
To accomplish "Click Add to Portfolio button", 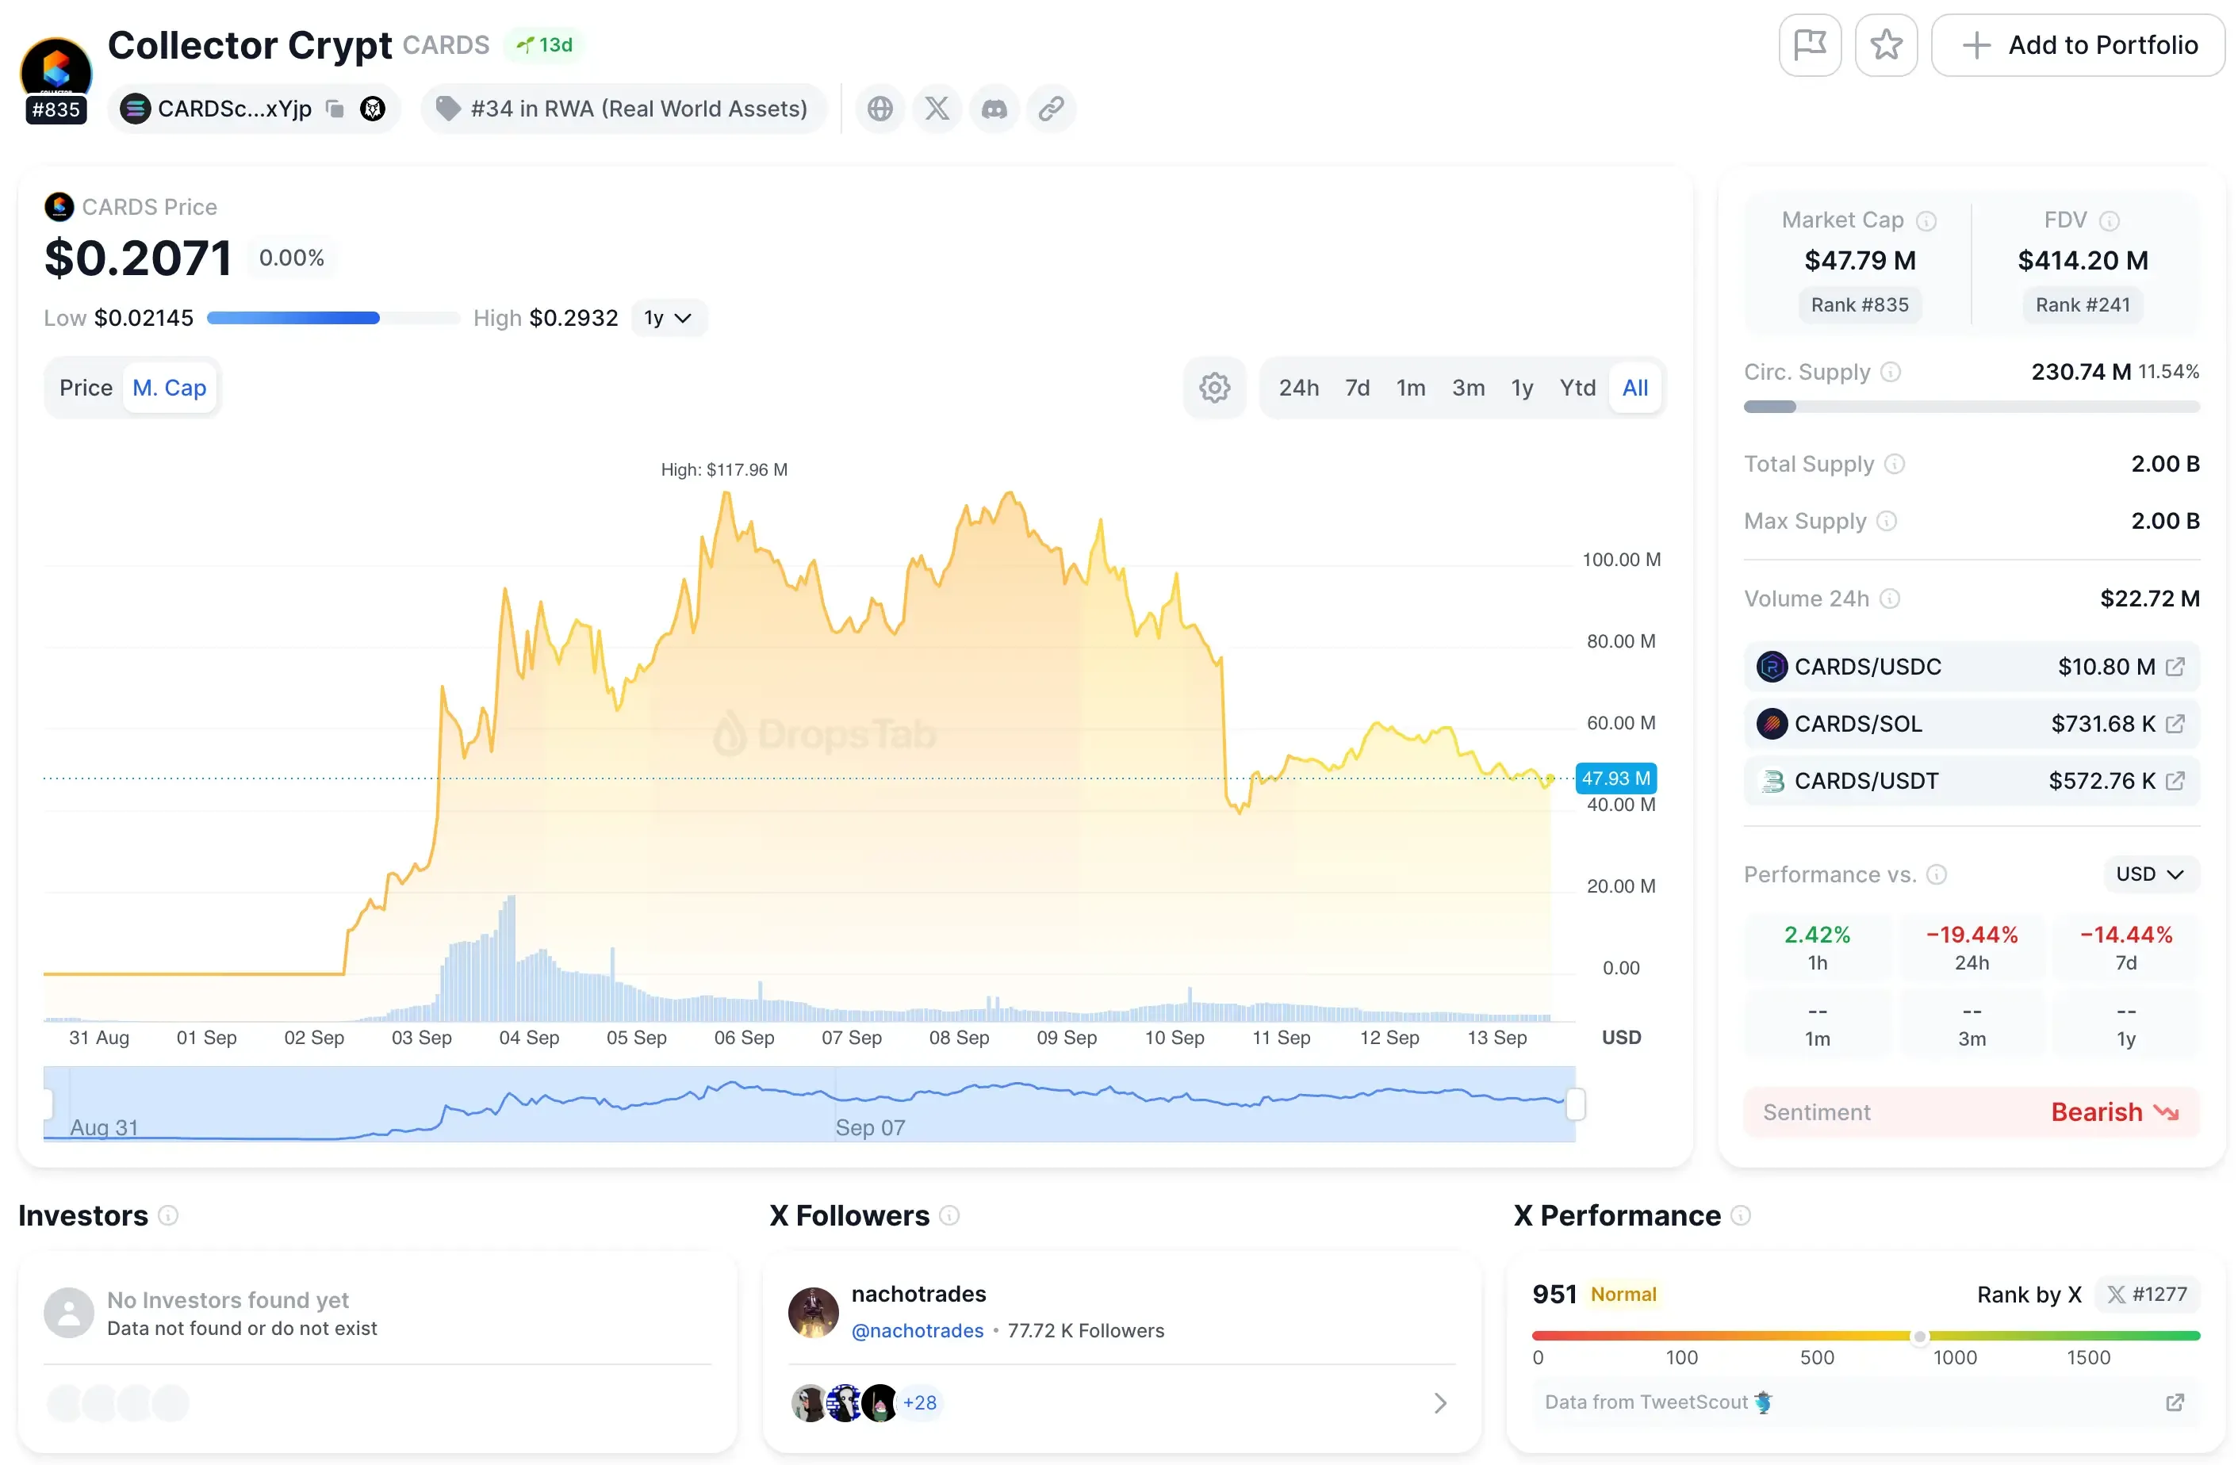I will click(x=2078, y=44).
